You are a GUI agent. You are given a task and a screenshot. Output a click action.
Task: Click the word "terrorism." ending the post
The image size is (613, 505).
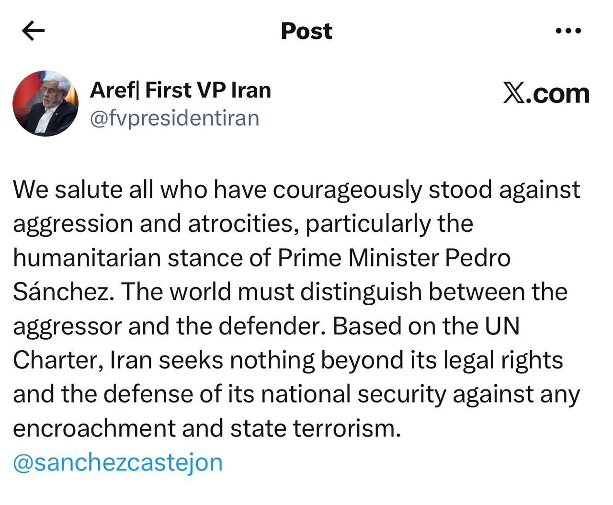click(x=346, y=428)
